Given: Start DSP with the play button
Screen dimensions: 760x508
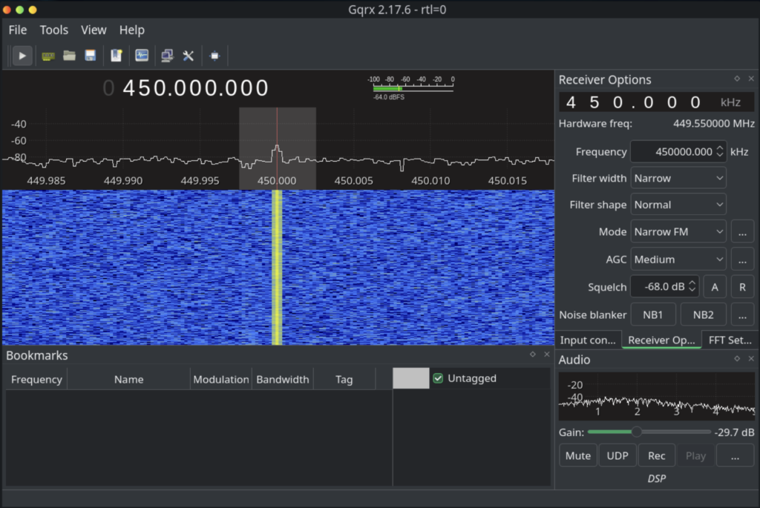Looking at the screenshot, I should point(22,56).
